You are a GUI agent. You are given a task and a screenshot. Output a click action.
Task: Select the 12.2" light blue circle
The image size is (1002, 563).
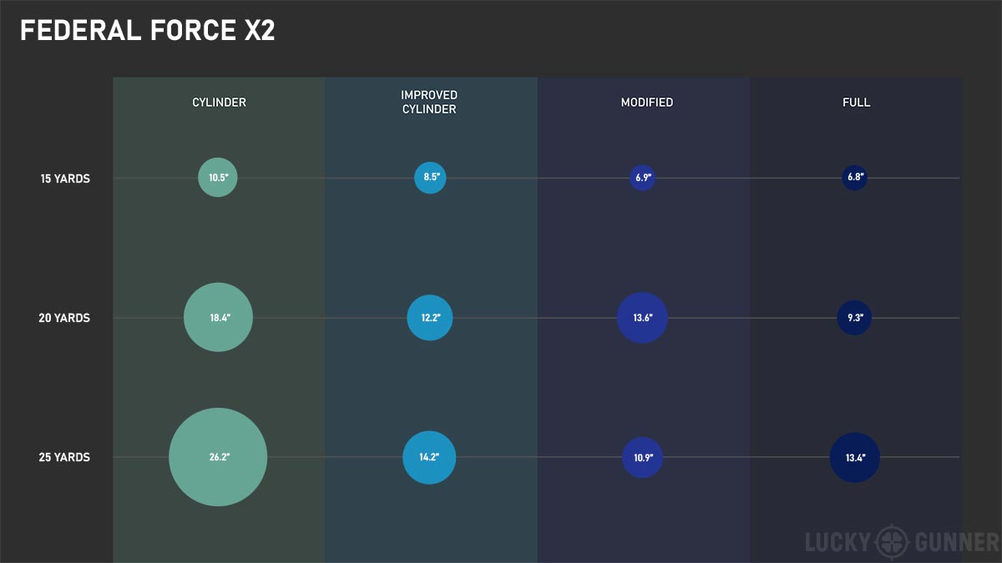[x=430, y=317]
